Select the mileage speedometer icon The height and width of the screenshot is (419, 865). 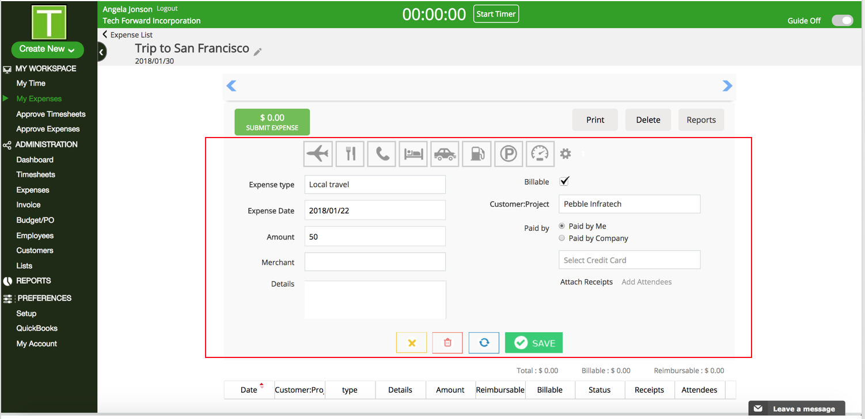pyautogui.click(x=540, y=154)
